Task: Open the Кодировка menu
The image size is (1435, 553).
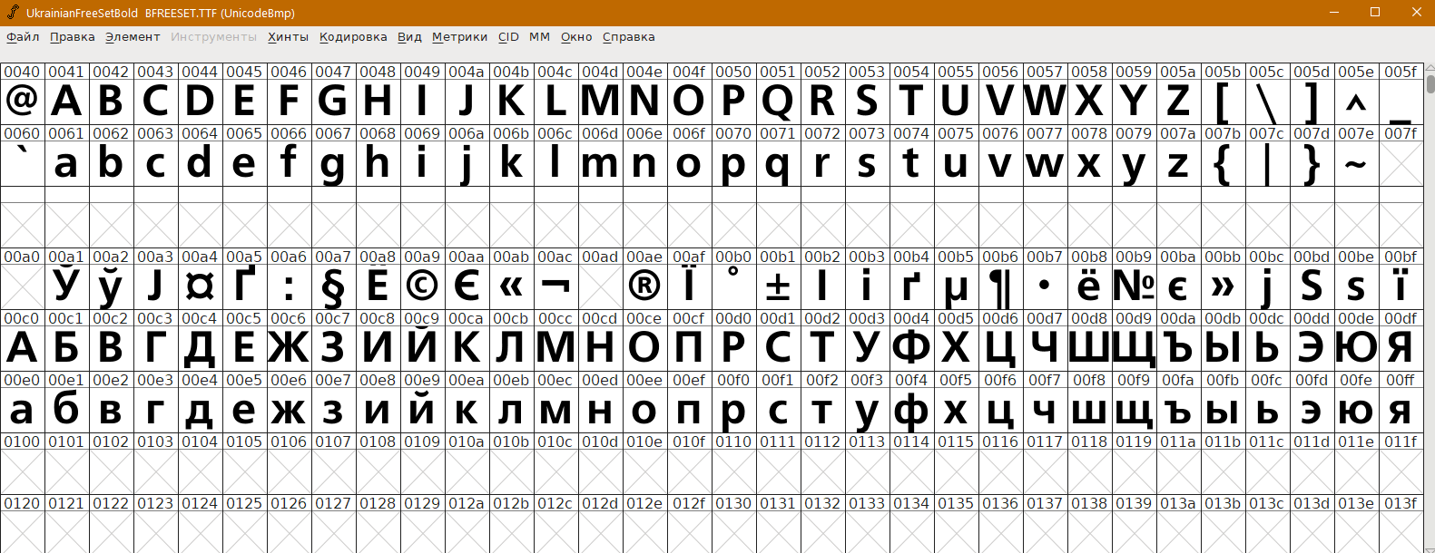Action: point(353,37)
